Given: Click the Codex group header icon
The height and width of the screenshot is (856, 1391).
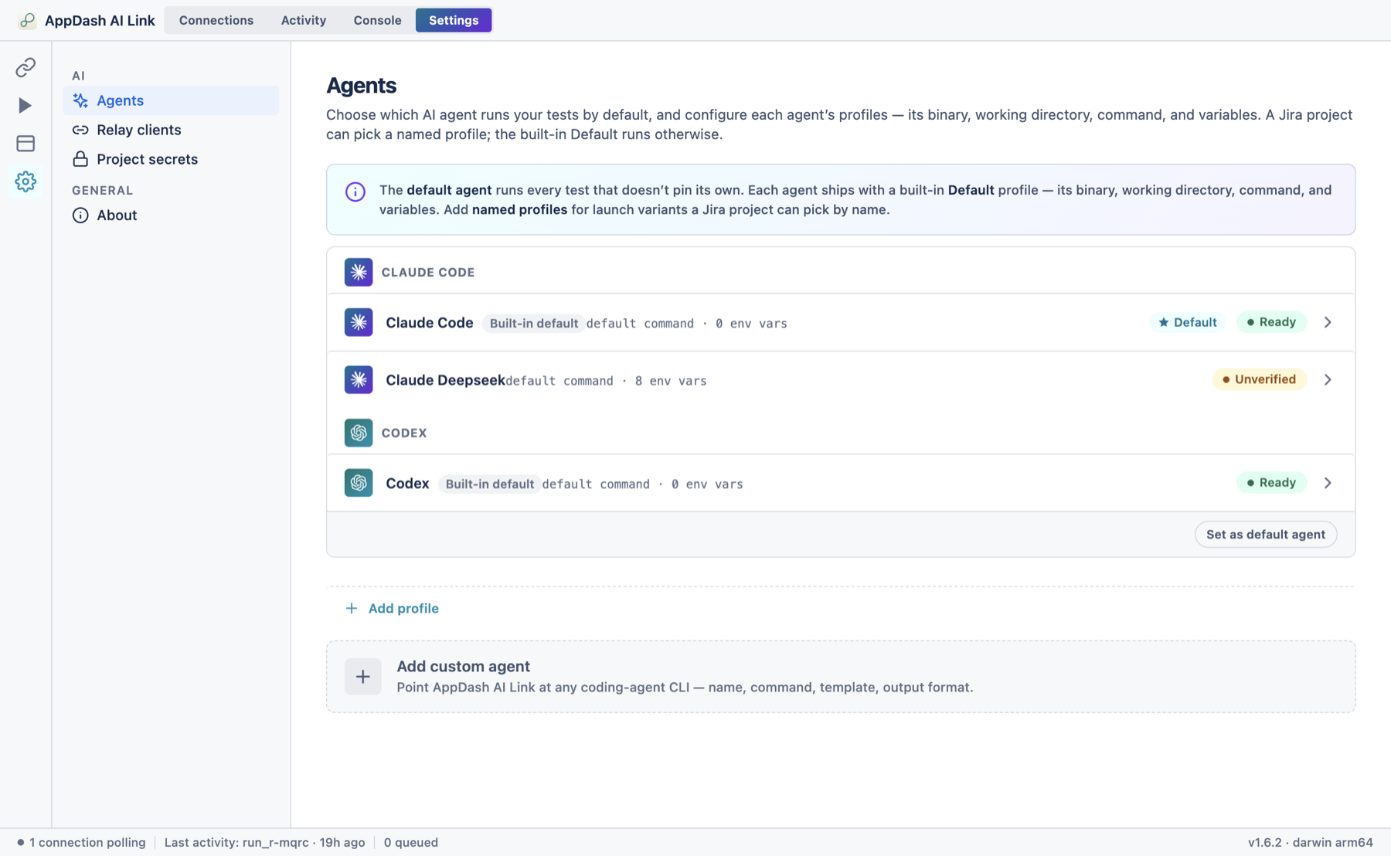Looking at the screenshot, I should pos(359,433).
